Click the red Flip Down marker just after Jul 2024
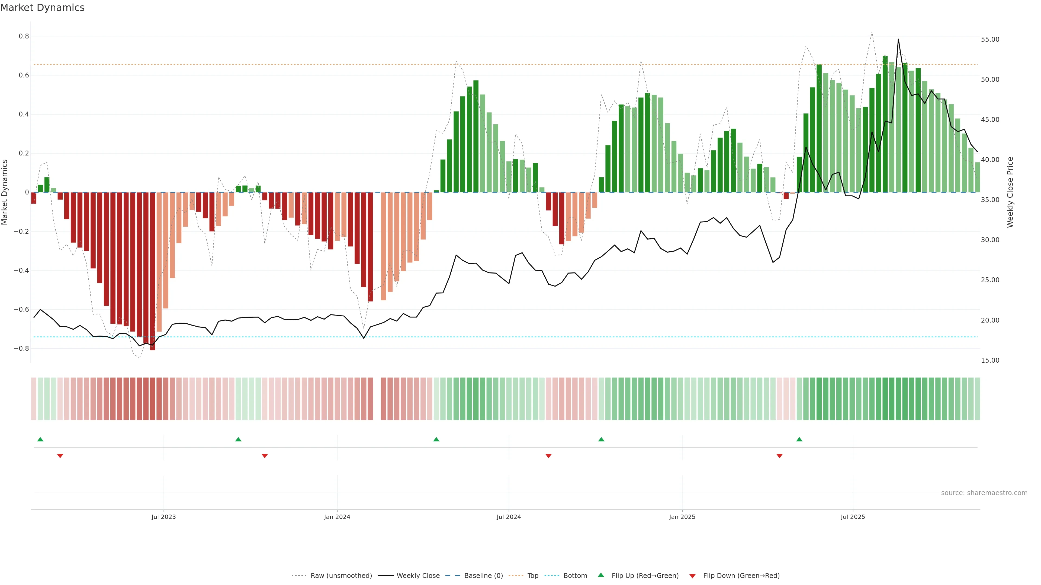The width and height of the screenshot is (1041, 585). click(x=548, y=456)
